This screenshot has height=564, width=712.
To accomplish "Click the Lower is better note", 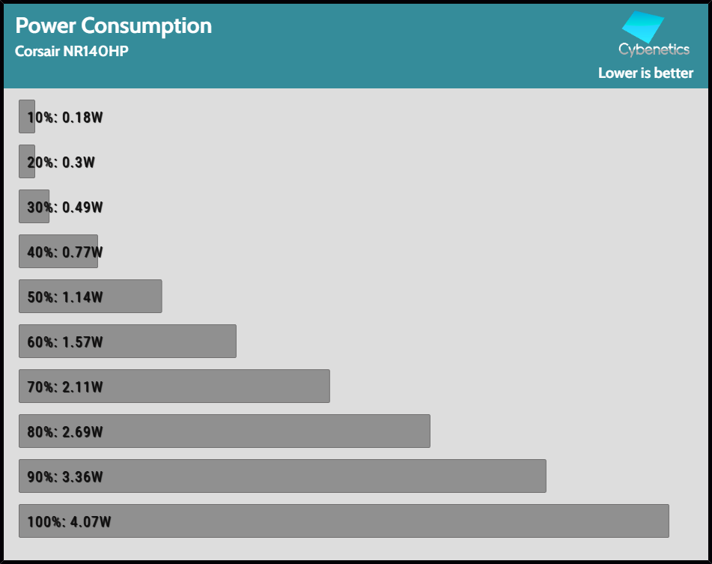I will (645, 73).
